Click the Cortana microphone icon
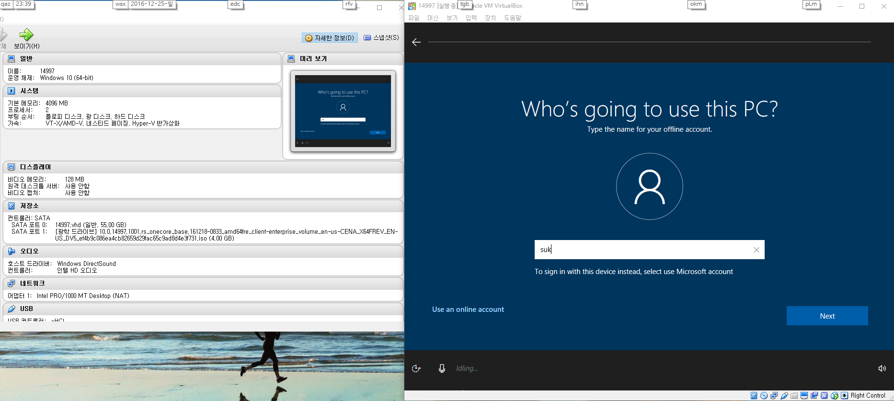Screen dimensions: 894x401 click(442, 368)
